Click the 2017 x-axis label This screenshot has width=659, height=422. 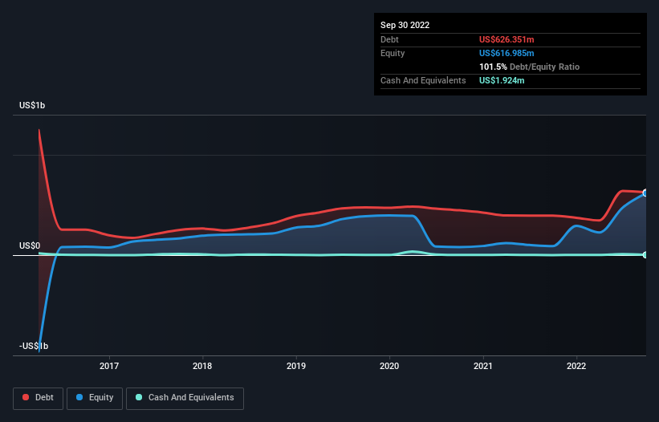tap(109, 366)
